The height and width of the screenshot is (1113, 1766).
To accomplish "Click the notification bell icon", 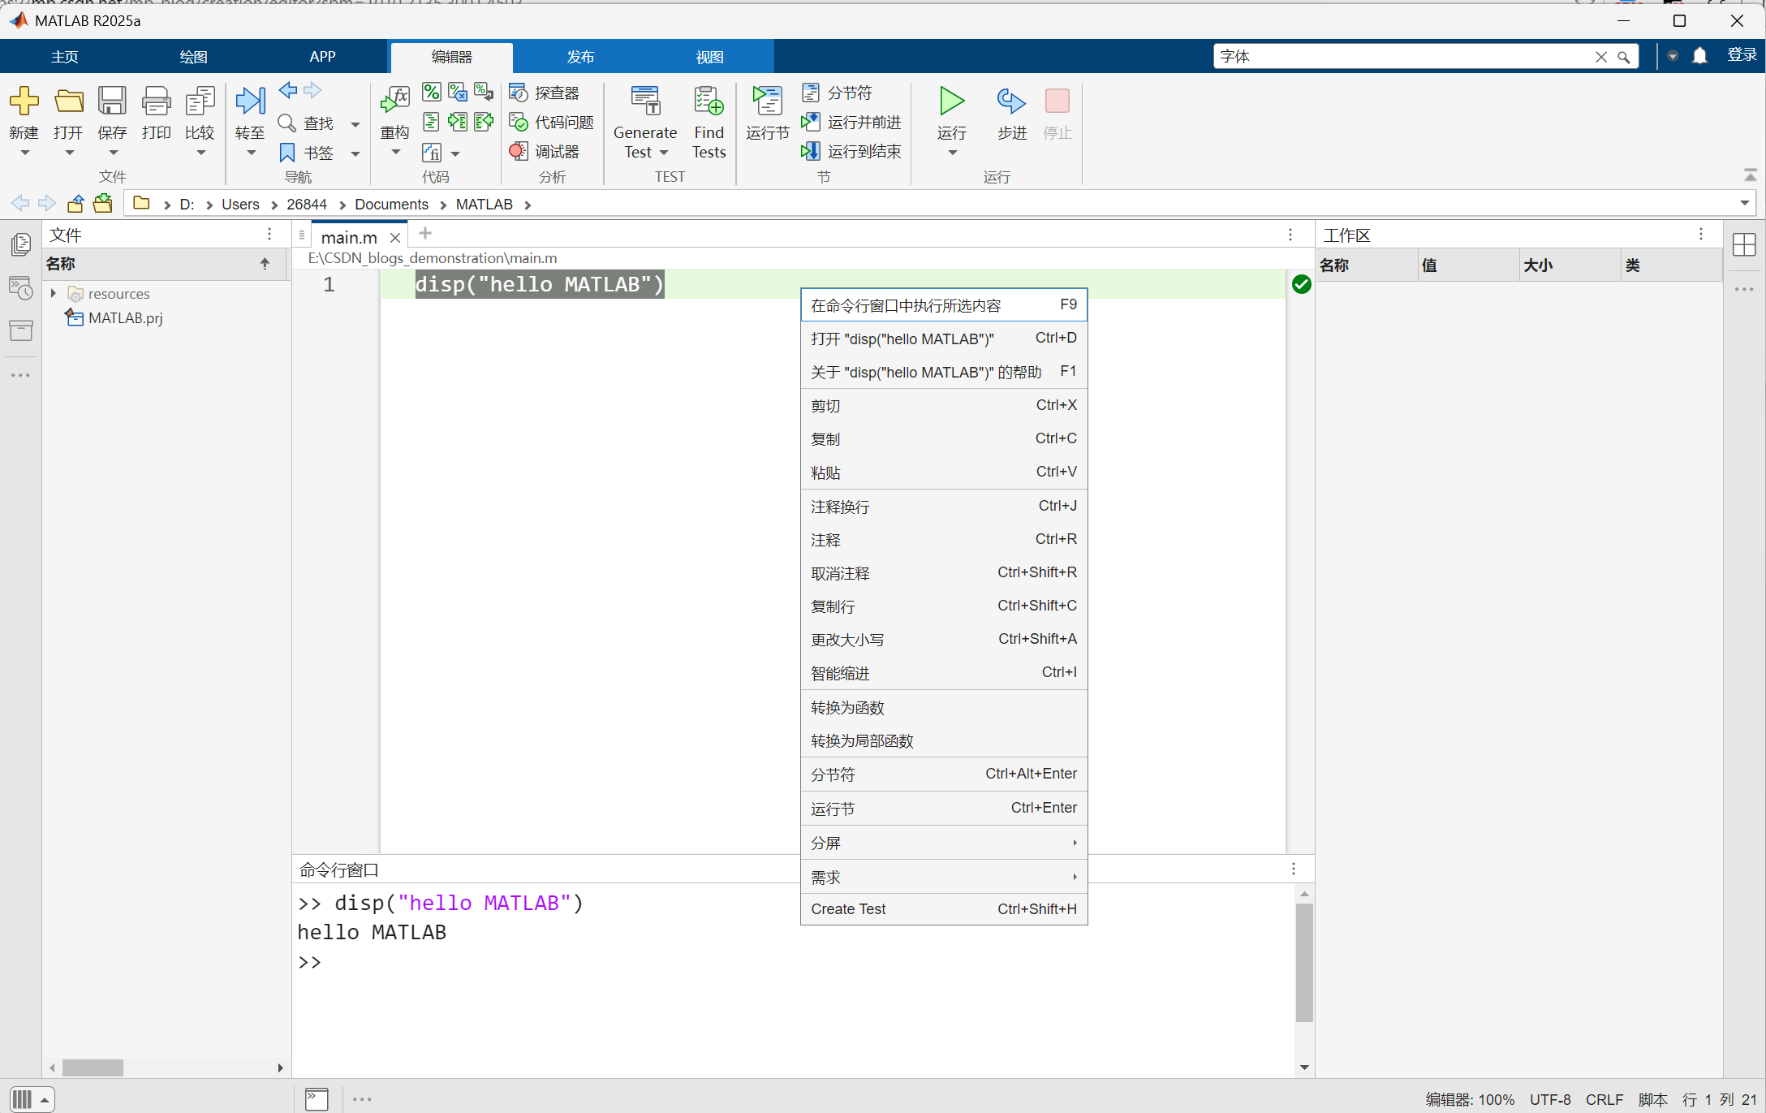I will (x=1699, y=56).
